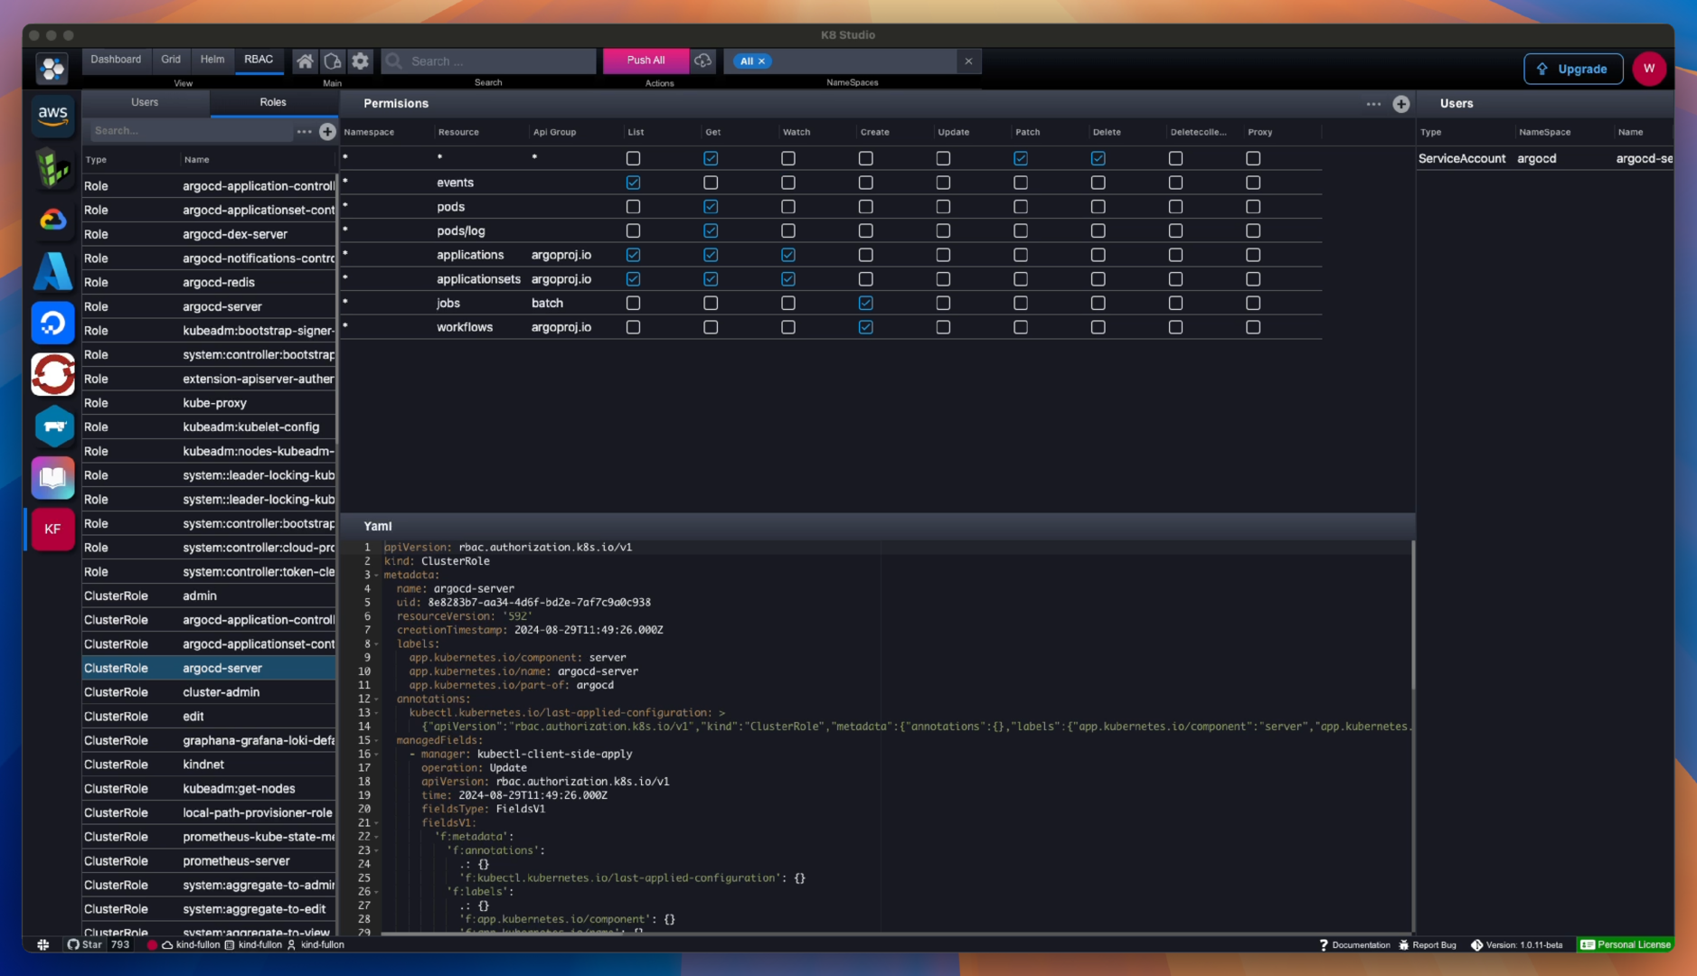Uncheck Watch permission for applications
Viewport: 1697px width, 976px height.
788,255
